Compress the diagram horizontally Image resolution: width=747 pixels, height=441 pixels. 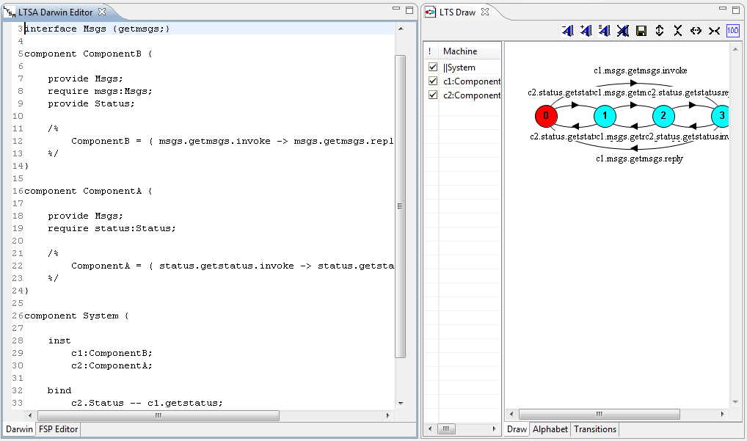(714, 31)
